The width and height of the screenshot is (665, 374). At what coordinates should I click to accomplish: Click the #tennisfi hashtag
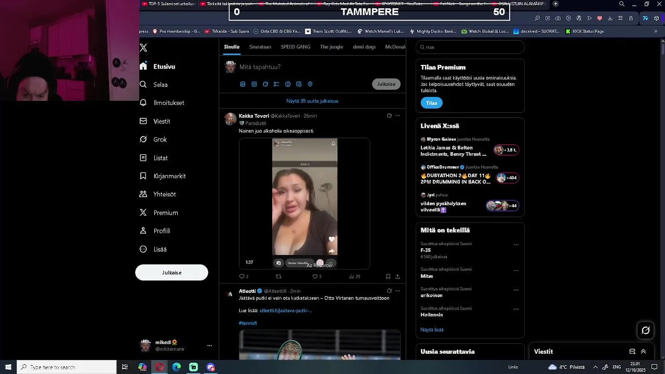coord(248,323)
